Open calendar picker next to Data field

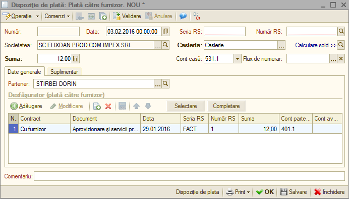(x=165, y=32)
